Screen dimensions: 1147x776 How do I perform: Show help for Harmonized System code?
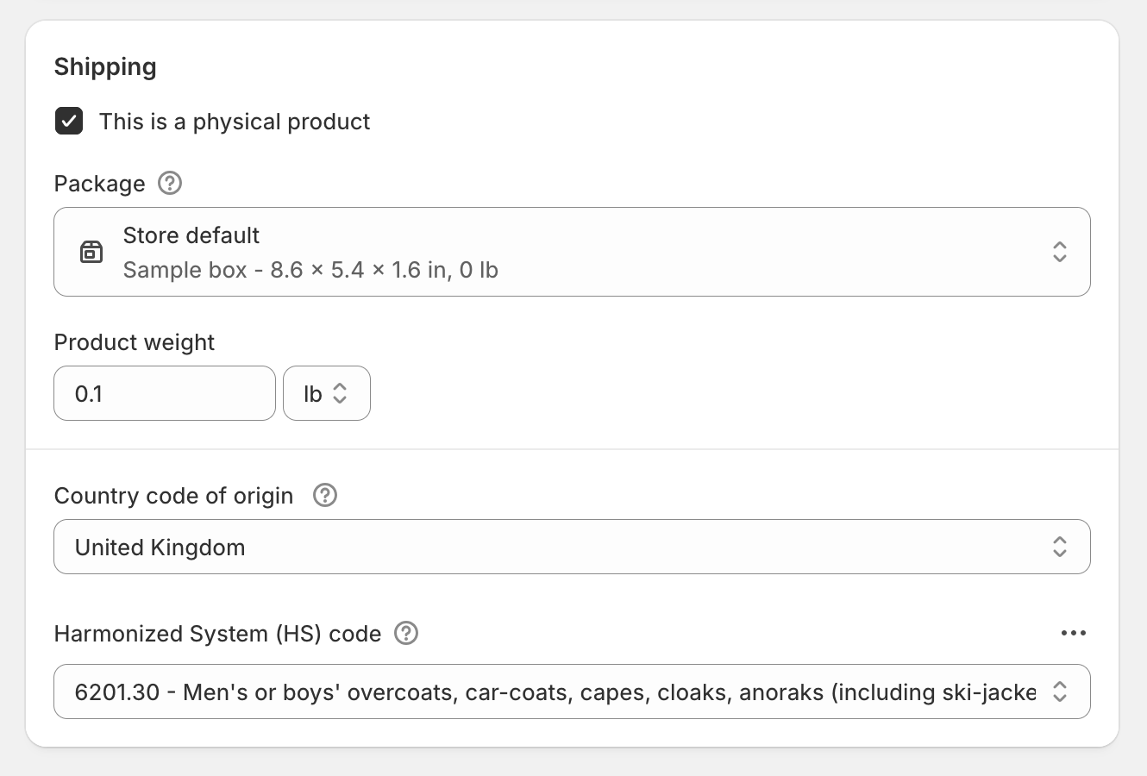(406, 634)
